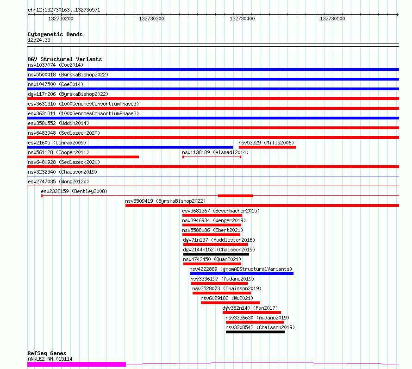Click ruler position 132730300
This screenshot has width=412, height=369.
pos(151,19)
